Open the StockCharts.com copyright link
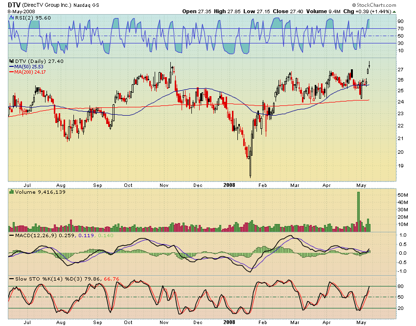Screen dimensions: 416x326 (374, 5)
